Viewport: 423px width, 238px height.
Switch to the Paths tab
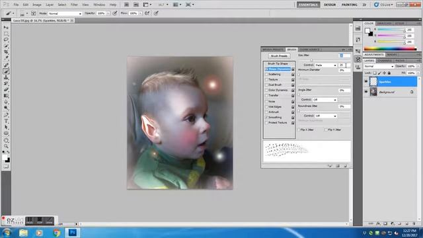(400, 61)
